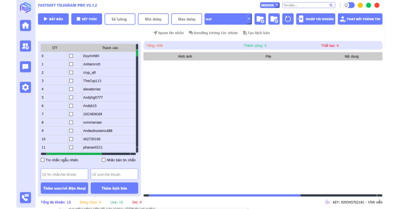The image size is (402, 209).
Task: Click the Số luồng input field
Action: click(120, 19)
